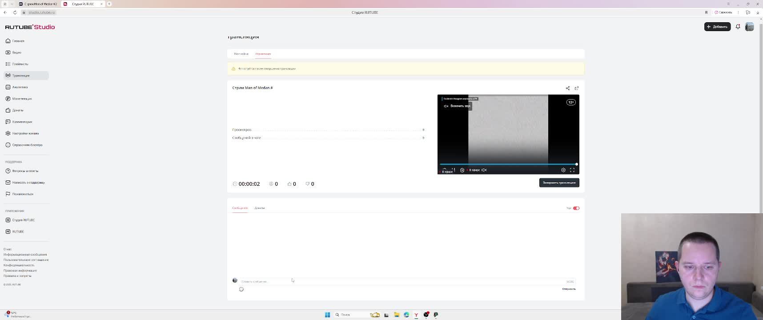
Task: Switch to Стрим Man of Medan browser tab
Action: click(38, 4)
